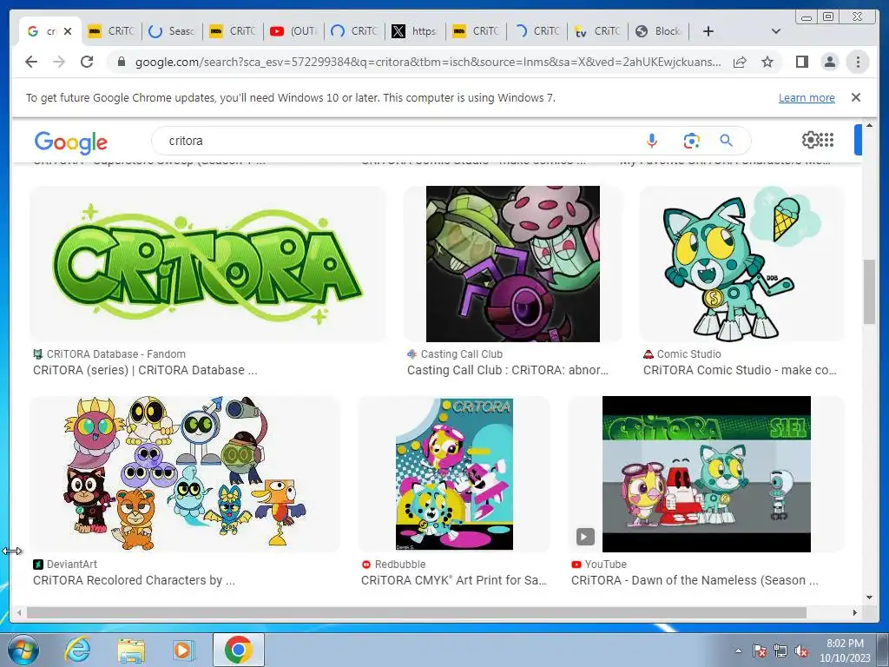
Task: Share this page icon in address bar
Action: coord(740,62)
